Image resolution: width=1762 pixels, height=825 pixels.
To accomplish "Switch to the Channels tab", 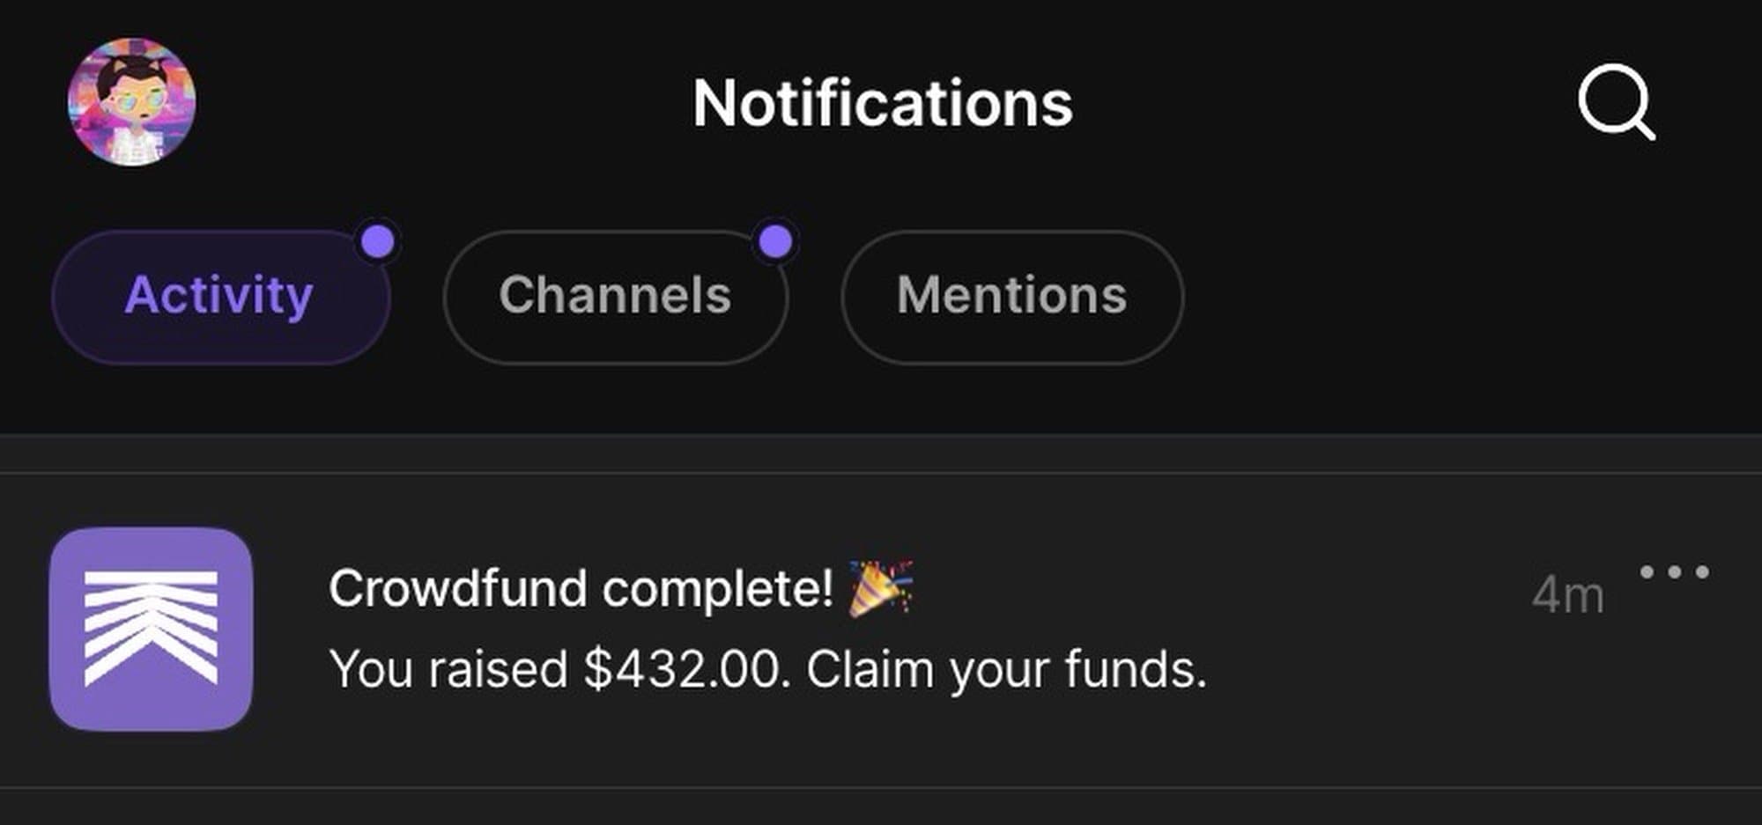I will click(615, 296).
